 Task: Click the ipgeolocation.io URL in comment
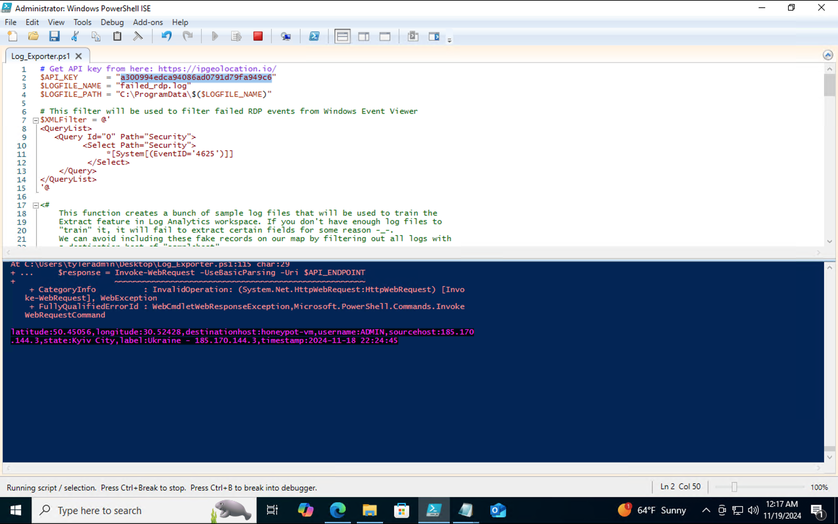click(x=217, y=69)
